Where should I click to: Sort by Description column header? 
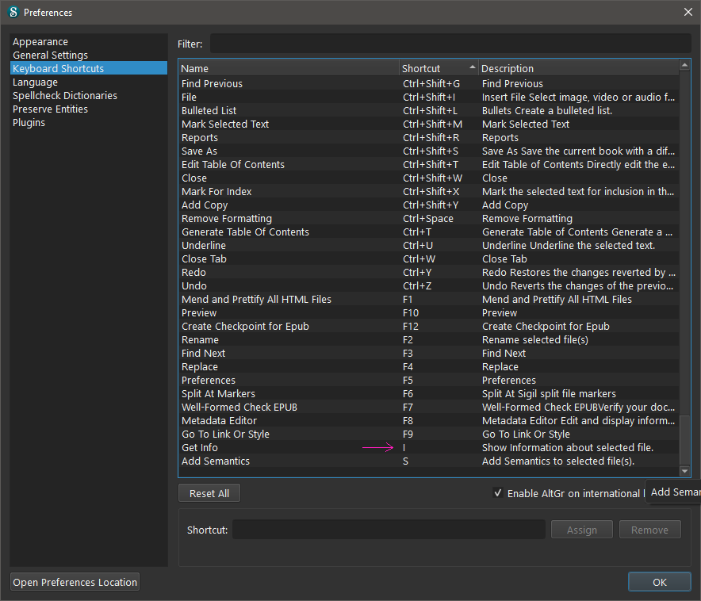[579, 68]
